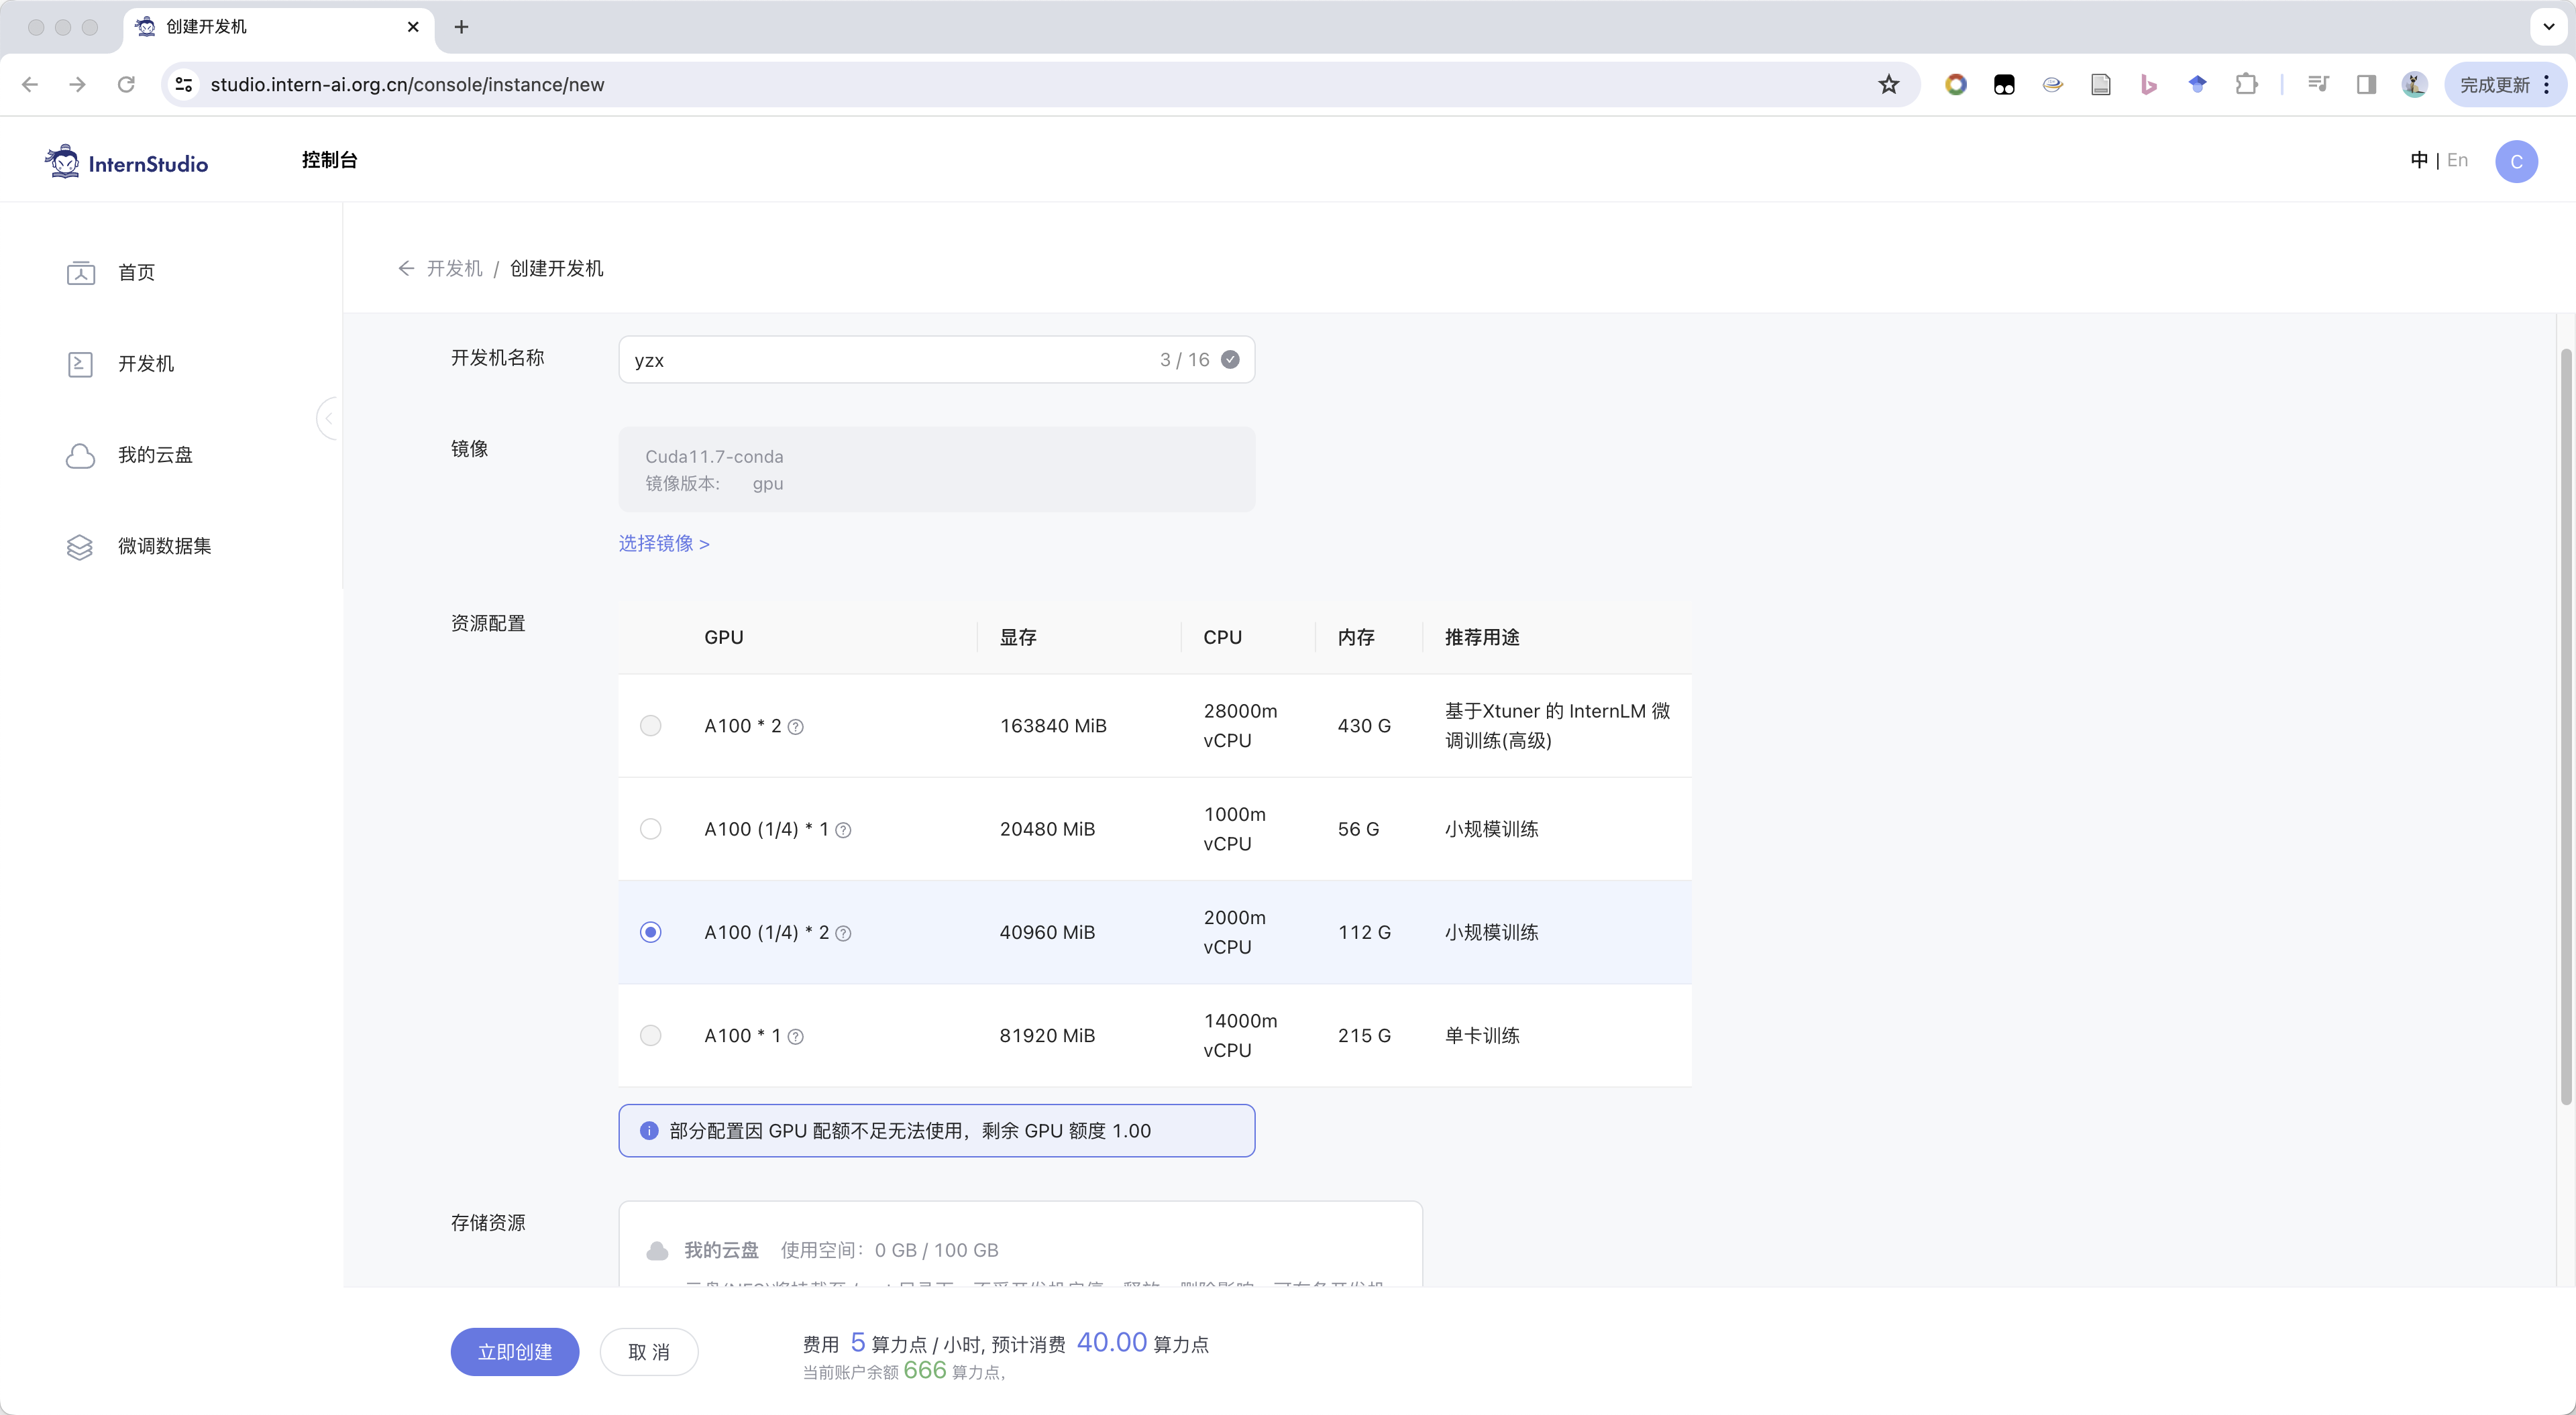This screenshot has height=1415, width=2576.
Task: Open the 首页 home sidebar item
Action: point(135,272)
